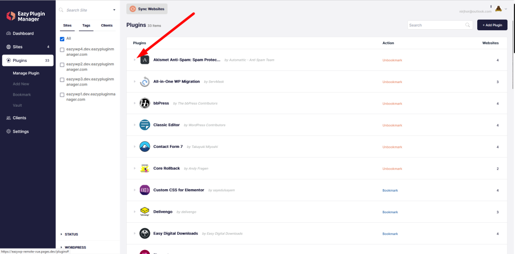Screen dimensions: 515x254
Task: Expand the Core Rollback row
Action: pos(135,168)
